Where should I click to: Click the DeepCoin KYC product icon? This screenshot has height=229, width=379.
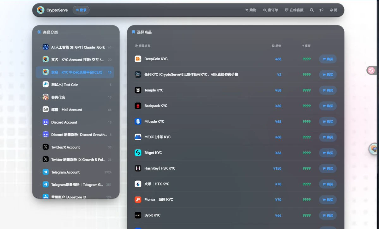pyautogui.click(x=138, y=59)
